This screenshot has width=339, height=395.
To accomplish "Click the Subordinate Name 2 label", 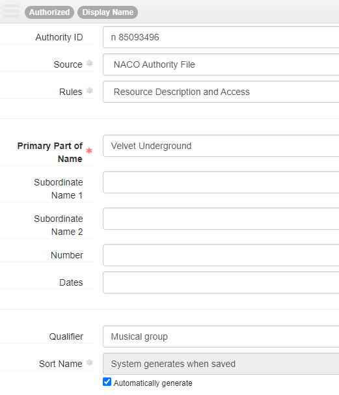I will point(59,225).
